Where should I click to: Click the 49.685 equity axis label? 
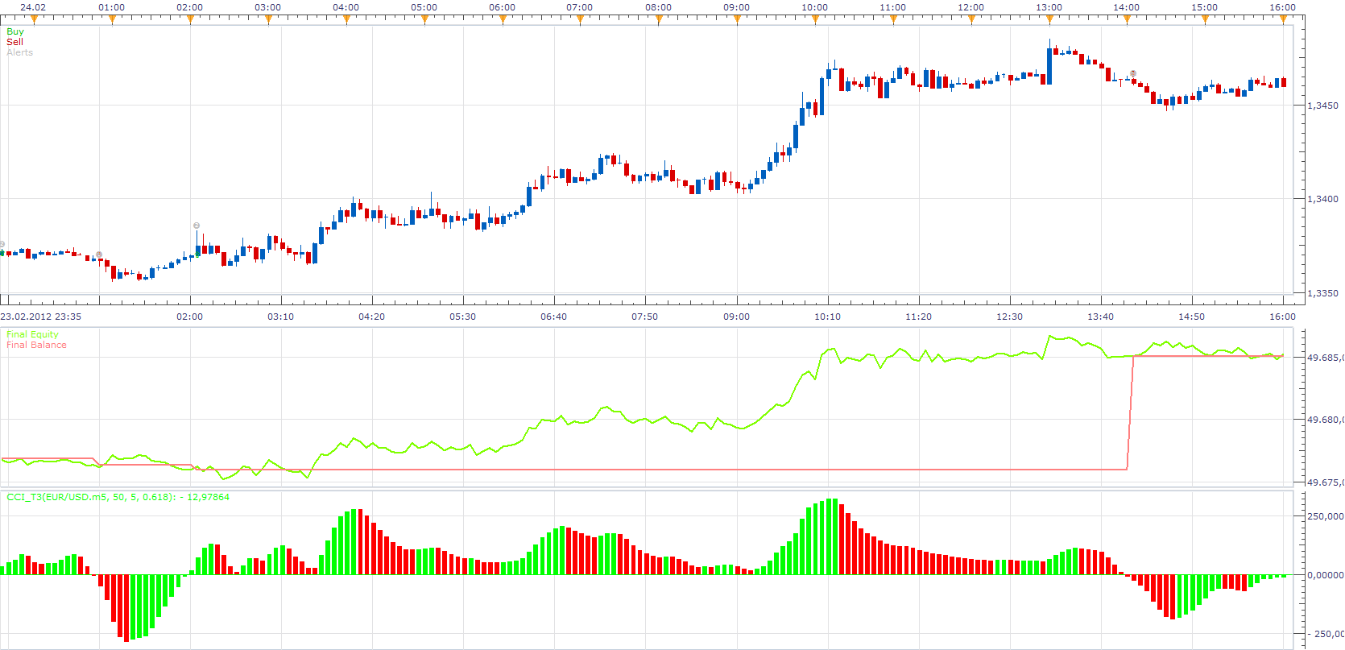[1325, 357]
